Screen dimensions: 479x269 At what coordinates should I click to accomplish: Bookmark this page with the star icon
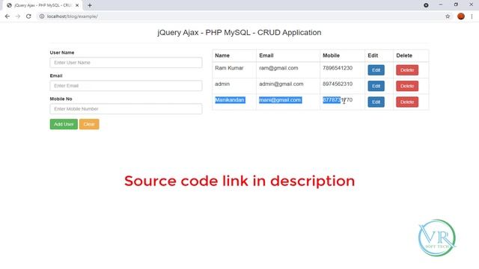pyautogui.click(x=448, y=16)
